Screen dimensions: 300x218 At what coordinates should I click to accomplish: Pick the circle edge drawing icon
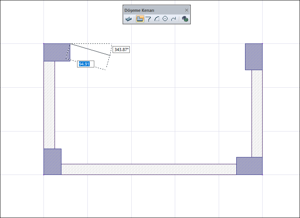(x=165, y=19)
